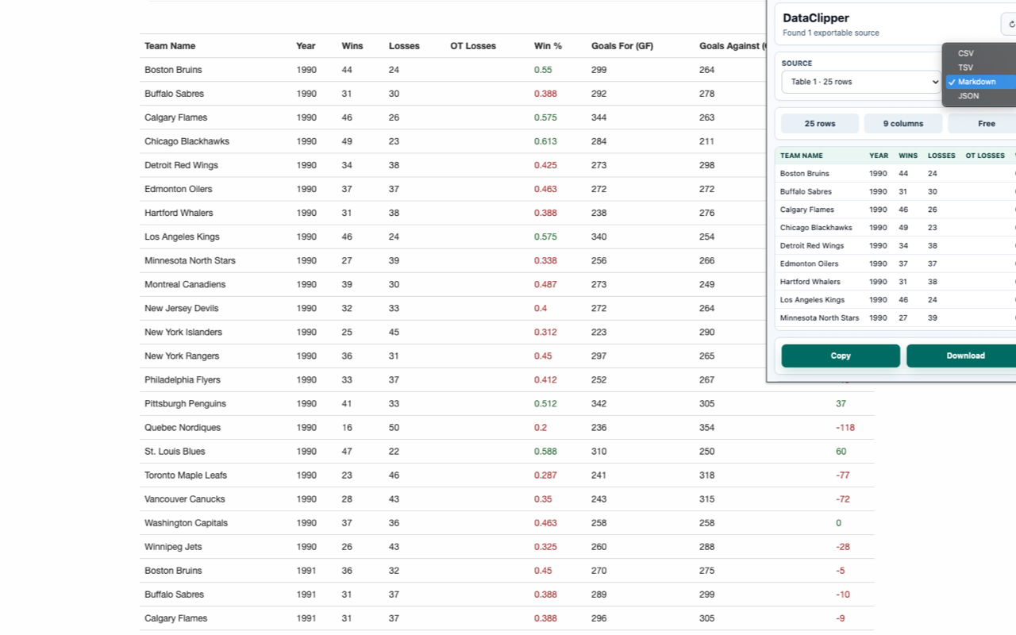1016x635 pixels.
Task: Click 344 goals for Calgary Flames 1990
Action: 599,117
